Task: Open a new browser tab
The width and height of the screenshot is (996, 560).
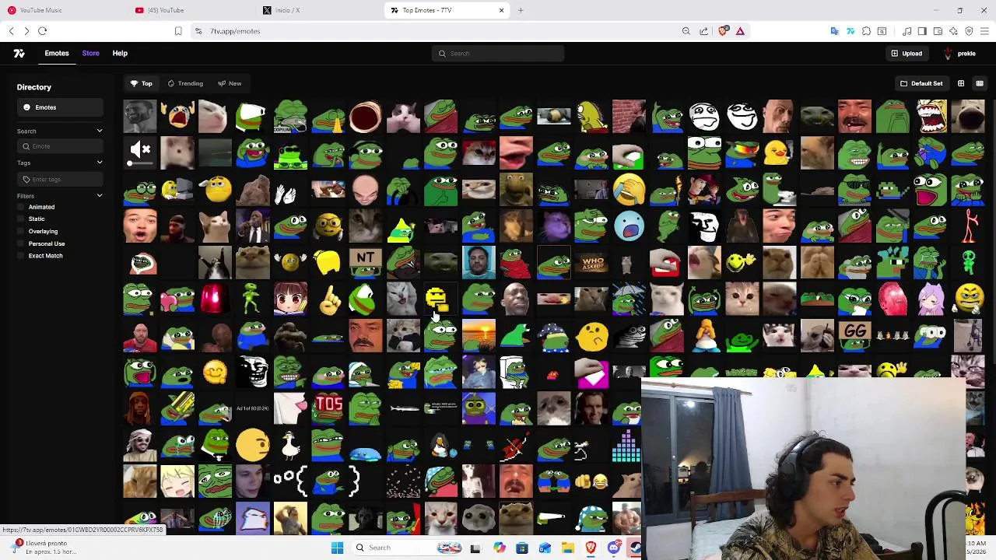Action: pos(521,10)
